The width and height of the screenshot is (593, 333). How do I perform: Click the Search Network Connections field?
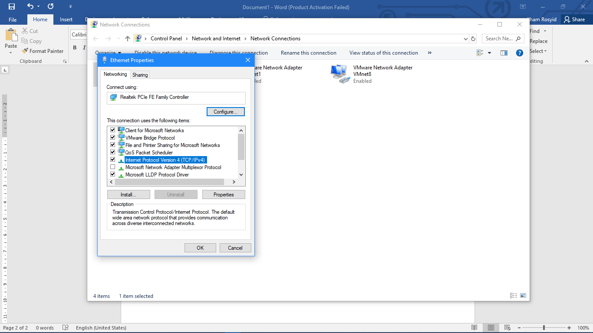click(502, 39)
